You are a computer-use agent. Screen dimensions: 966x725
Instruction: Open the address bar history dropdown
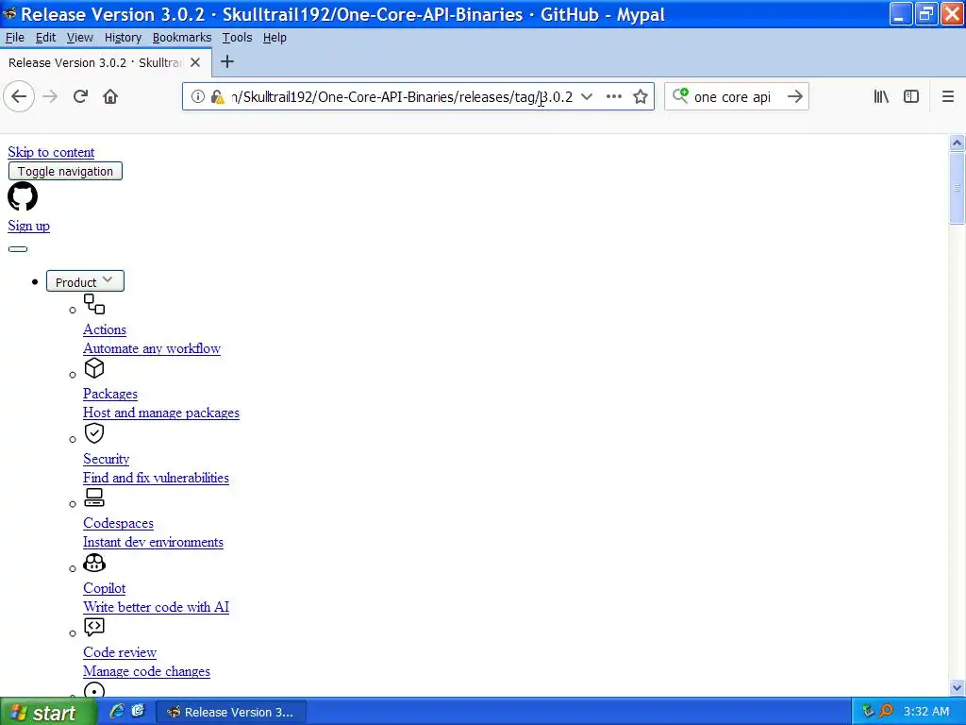587,97
